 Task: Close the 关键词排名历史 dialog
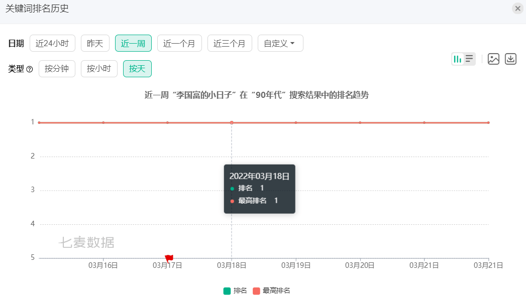[517, 9]
